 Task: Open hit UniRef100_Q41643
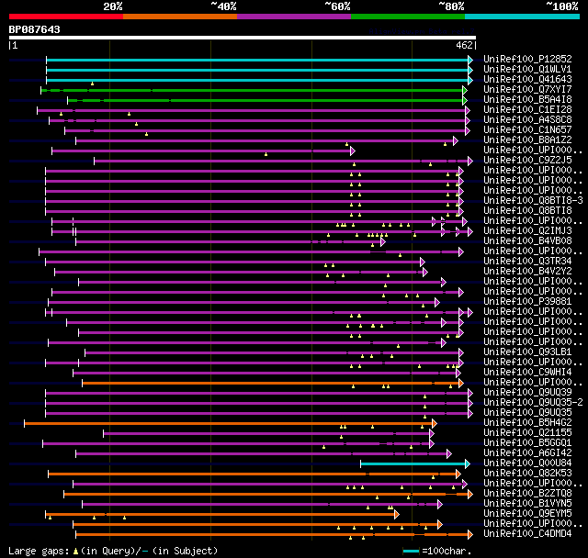coord(527,80)
